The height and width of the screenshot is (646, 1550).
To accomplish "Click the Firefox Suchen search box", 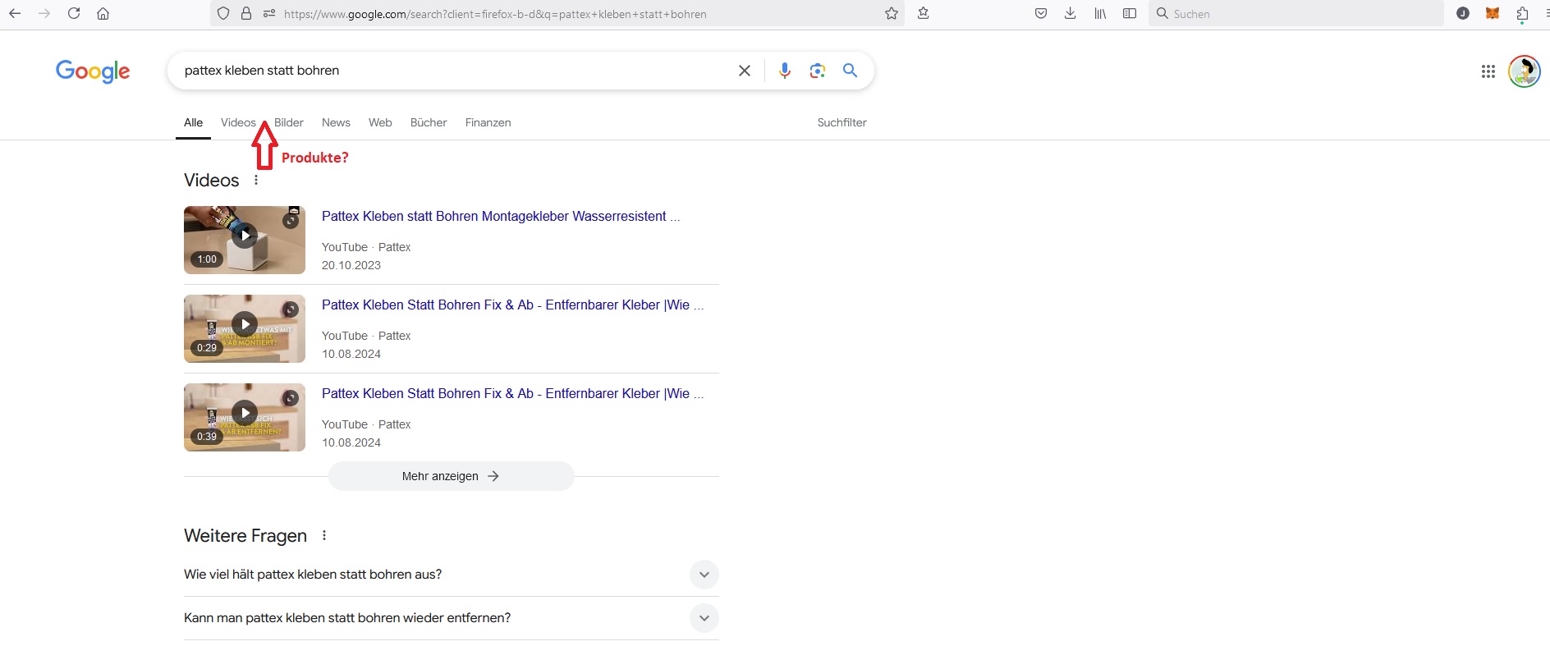I will click(1295, 14).
